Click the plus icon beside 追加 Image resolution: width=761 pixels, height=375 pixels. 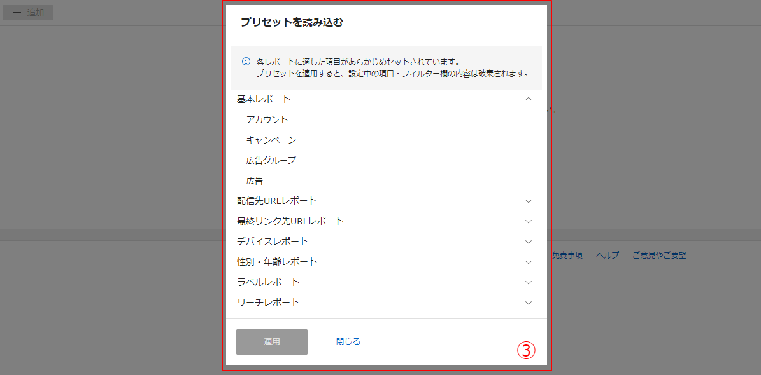point(17,13)
